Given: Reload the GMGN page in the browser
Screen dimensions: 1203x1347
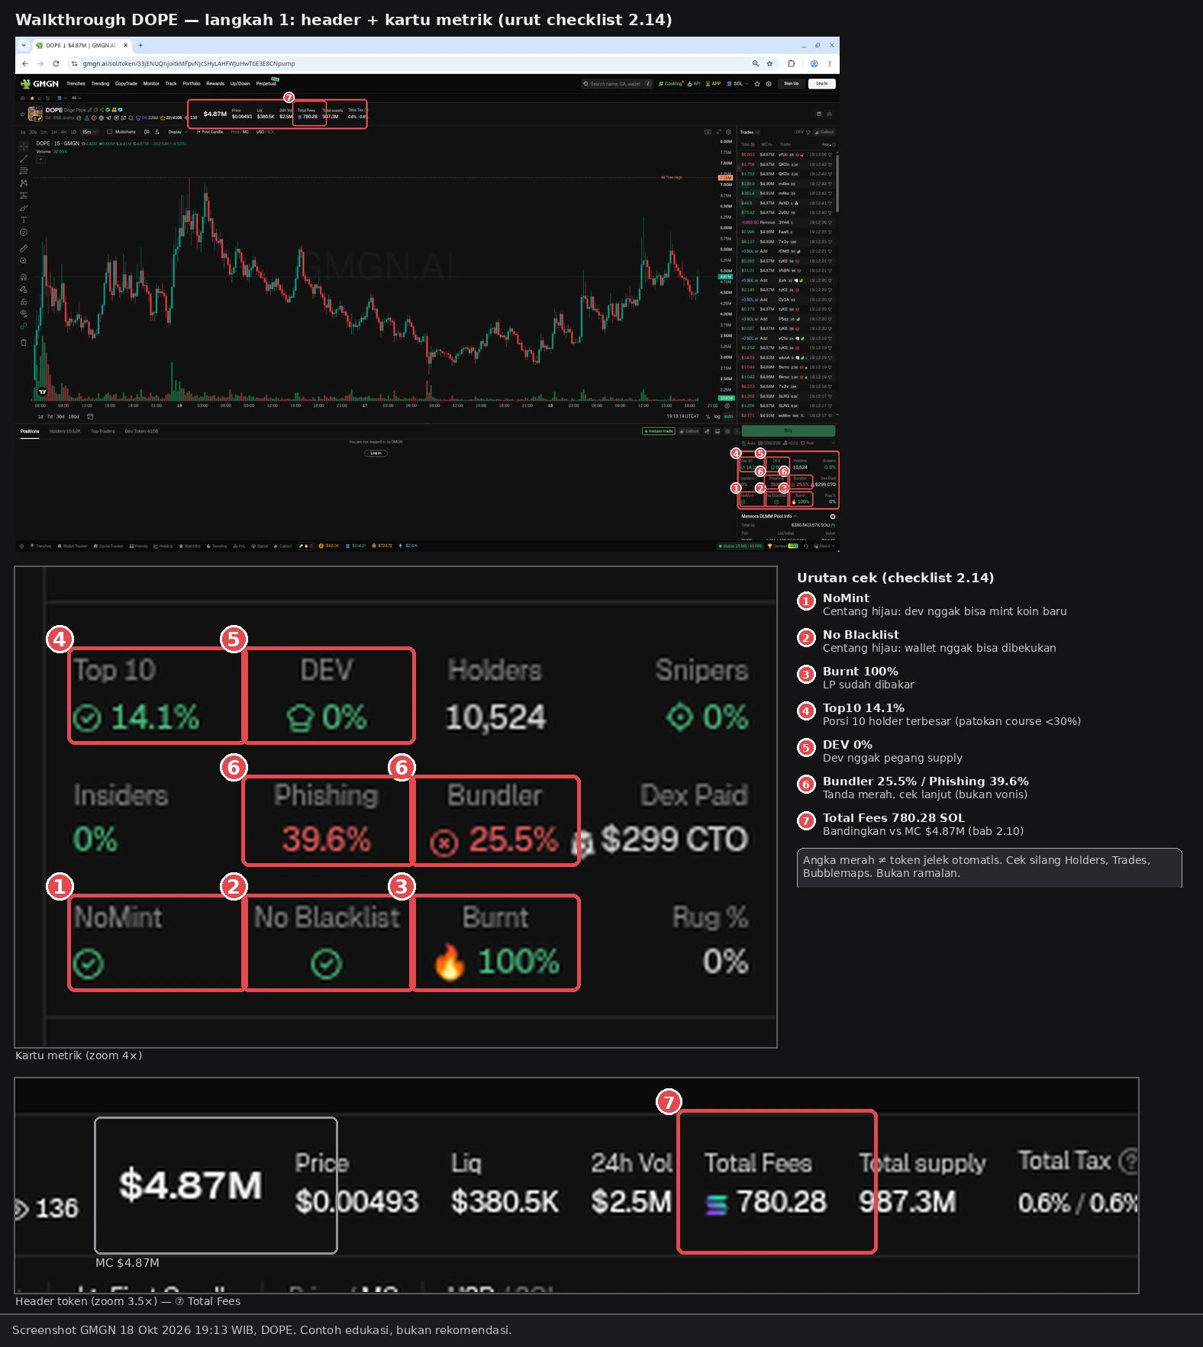Looking at the screenshot, I should tap(56, 64).
